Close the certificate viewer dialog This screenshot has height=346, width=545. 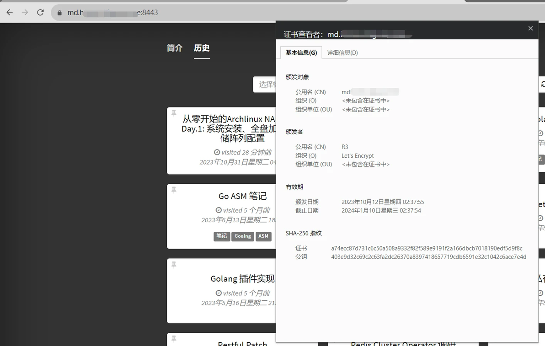[530, 28]
